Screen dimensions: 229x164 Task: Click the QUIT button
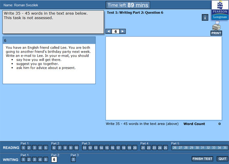coord(223,159)
